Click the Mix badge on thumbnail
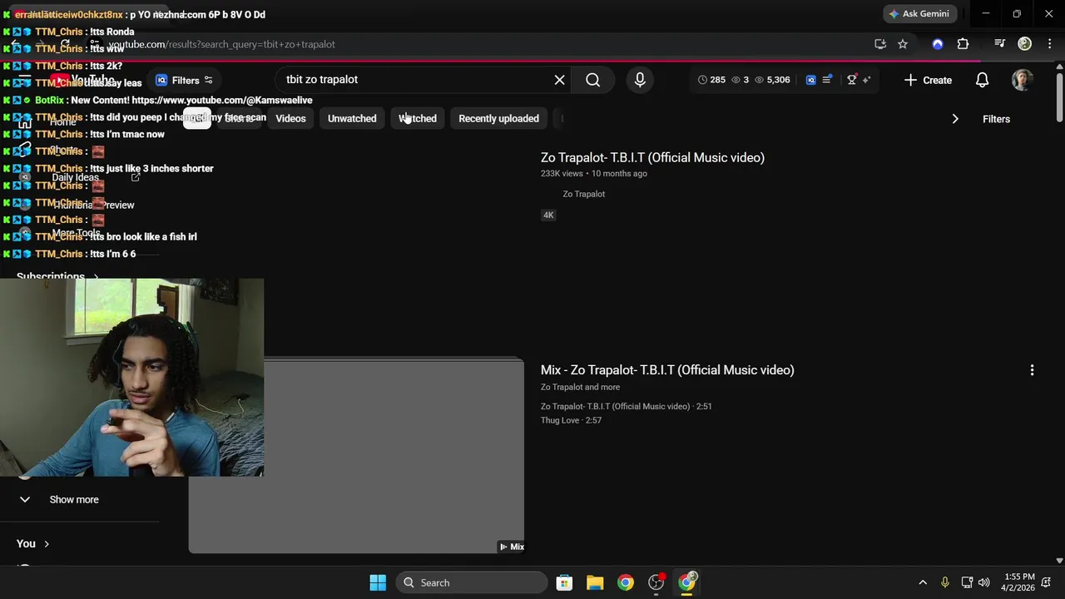The height and width of the screenshot is (599, 1065). (512, 547)
